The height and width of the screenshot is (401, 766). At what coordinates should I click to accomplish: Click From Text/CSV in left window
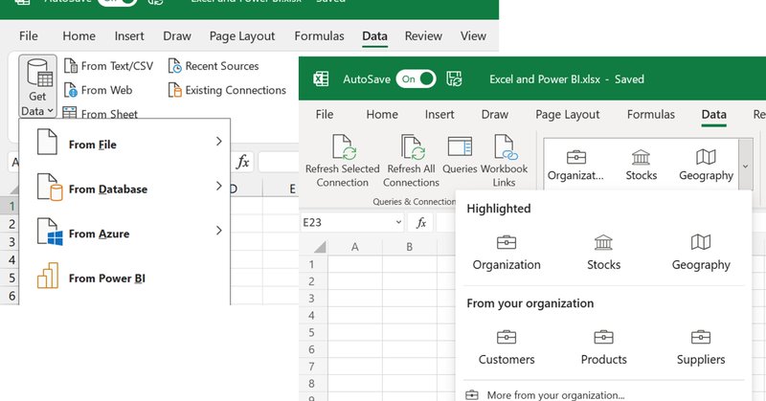click(109, 65)
